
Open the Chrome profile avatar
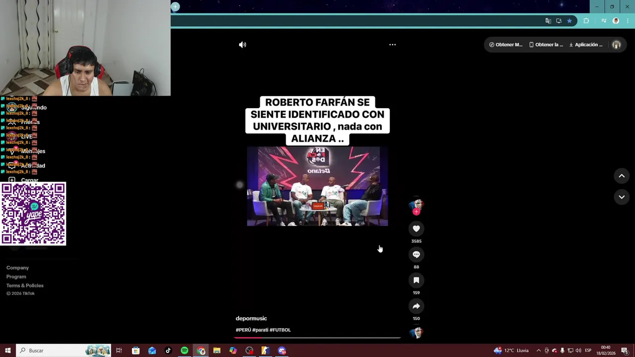click(x=616, y=21)
